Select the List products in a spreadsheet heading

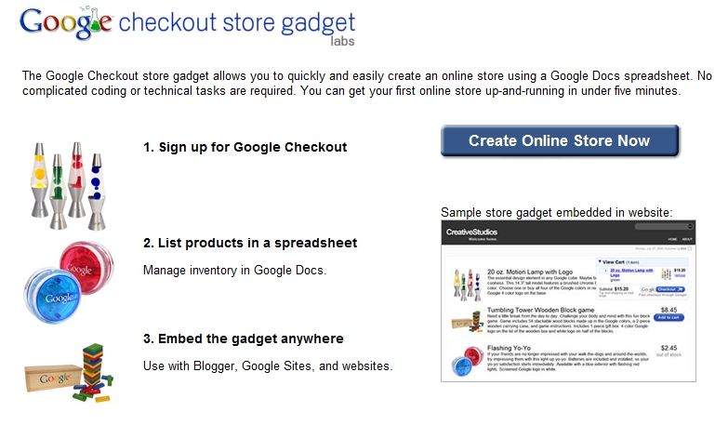coord(250,243)
